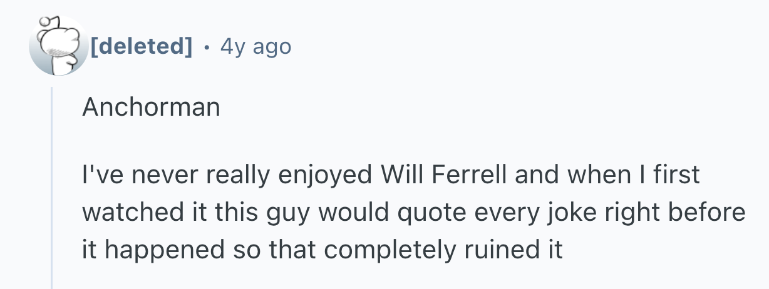
Task: Click the "4y ago" comment timestamp
Action: click(x=255, y=46)
